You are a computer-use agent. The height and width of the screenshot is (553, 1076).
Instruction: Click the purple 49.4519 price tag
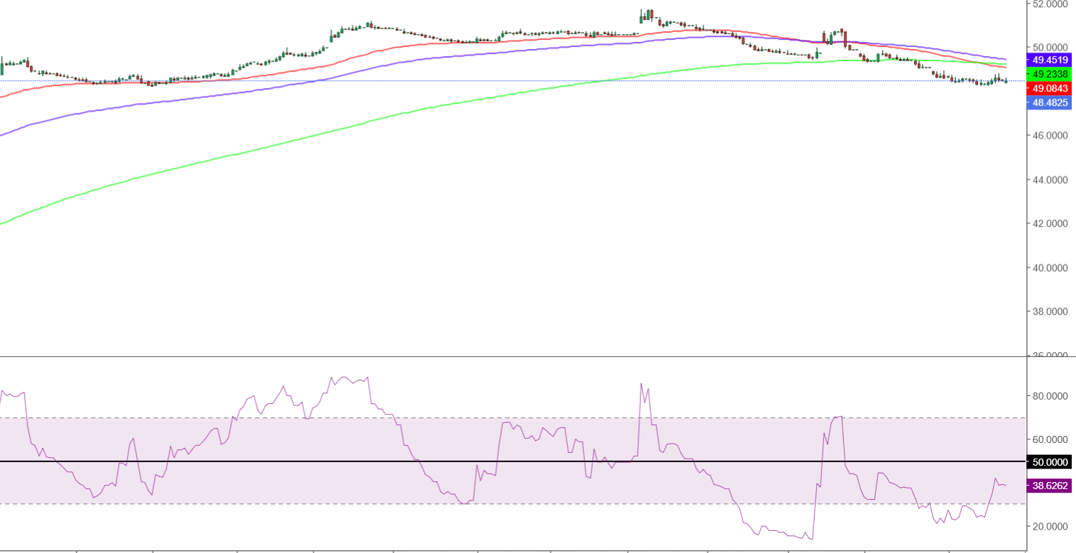(x=1050, y=60)
